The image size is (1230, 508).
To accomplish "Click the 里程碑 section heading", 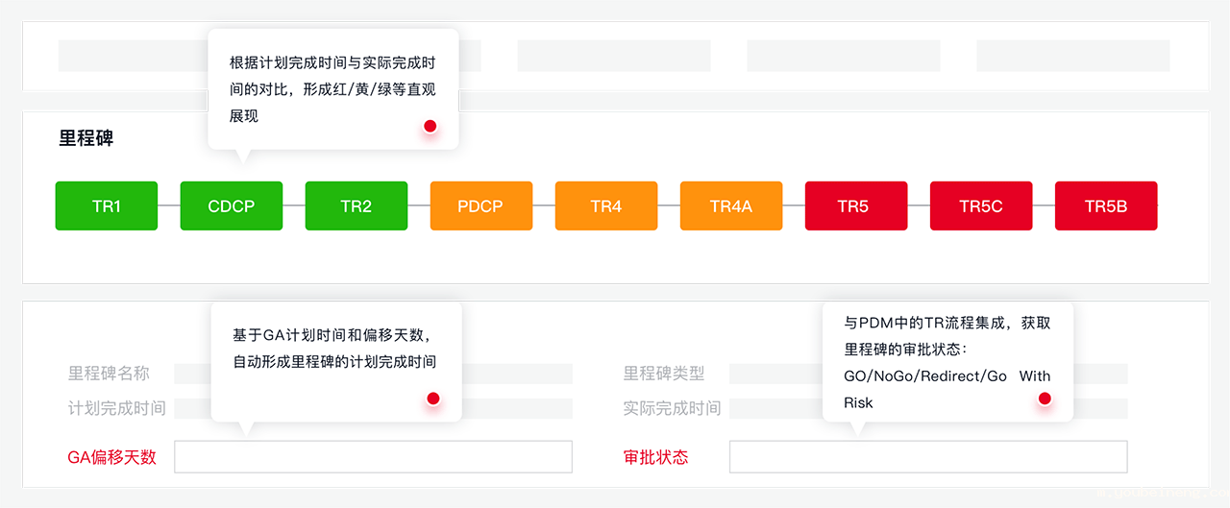I will (86, 138).
